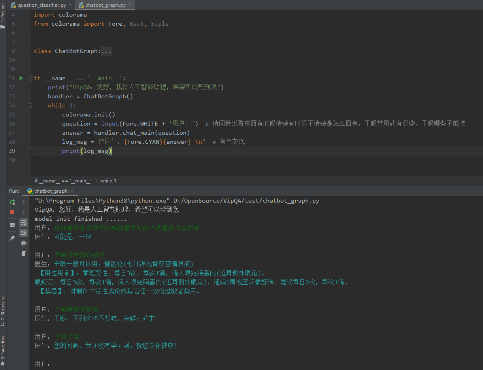Pin the Run tab
483x370 pixels.
[x=12, y=238]
